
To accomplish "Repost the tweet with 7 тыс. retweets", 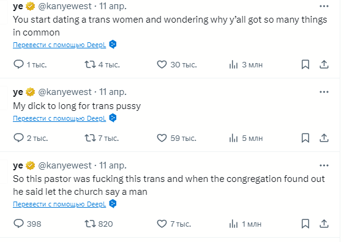I will click(102, 138).
